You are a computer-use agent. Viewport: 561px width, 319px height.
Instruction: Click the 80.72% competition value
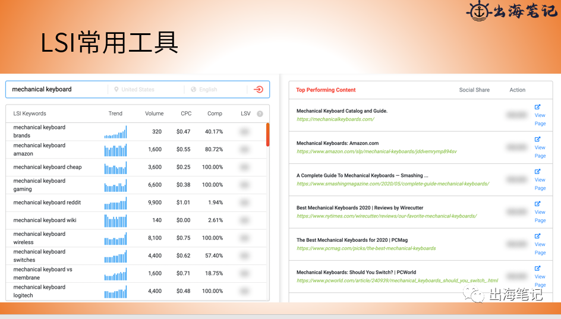(x=214, y=150)
